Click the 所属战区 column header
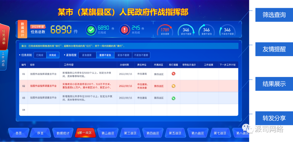The image size is (293, 142). [159, 65]
